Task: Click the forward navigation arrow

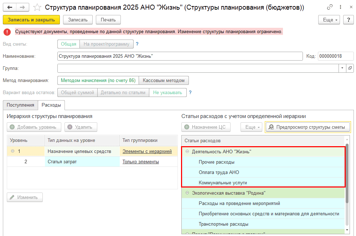Action: [22, 7]
